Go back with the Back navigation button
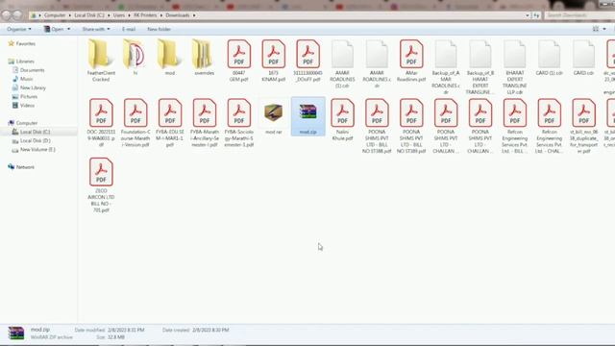 pos(7,15)
